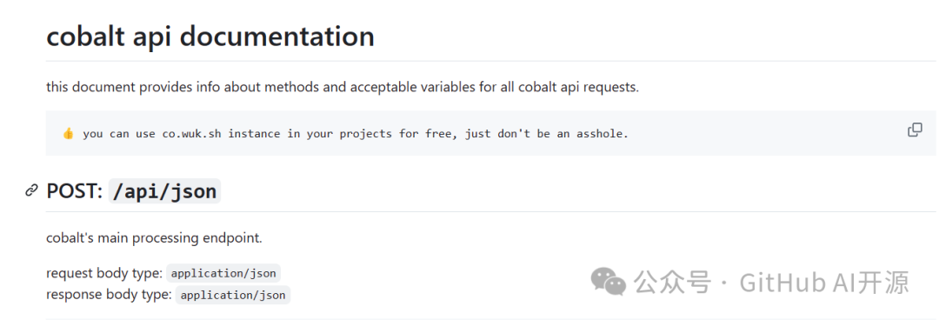Click the anchor link icon beside POST heading
Viewport: 939px width, 320px height.
click(31, 191)
